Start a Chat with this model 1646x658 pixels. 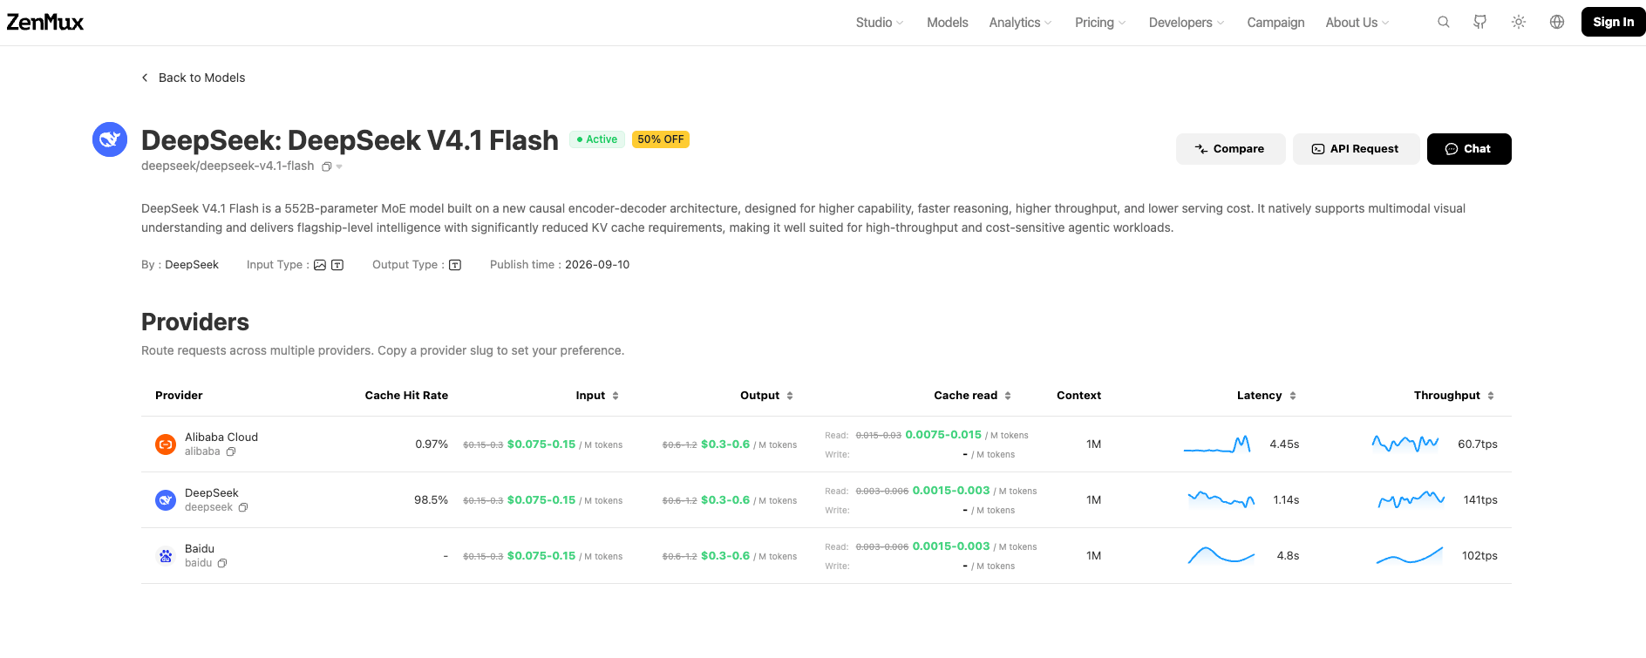1469,149
